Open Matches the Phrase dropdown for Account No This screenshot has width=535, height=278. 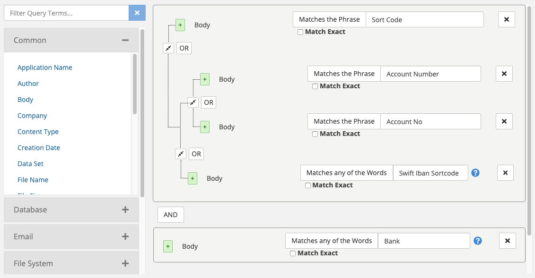344,121
